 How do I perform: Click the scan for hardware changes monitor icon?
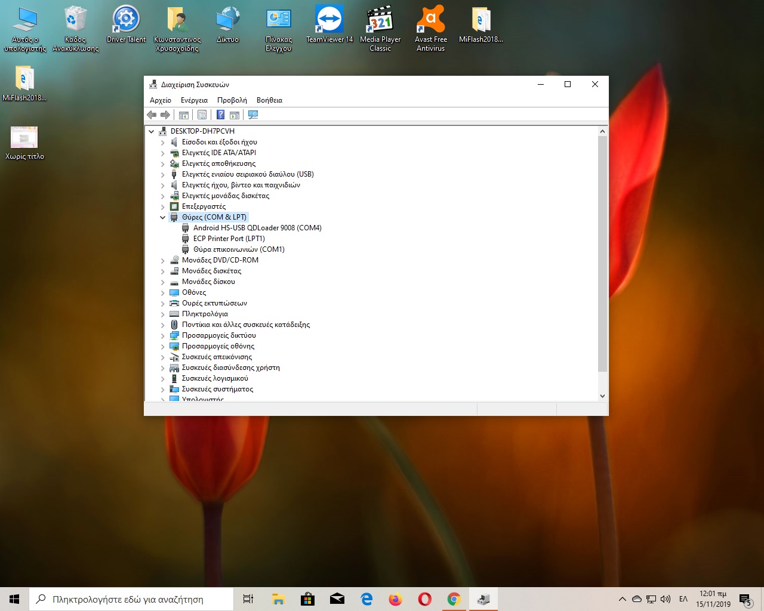pos(253,115)
